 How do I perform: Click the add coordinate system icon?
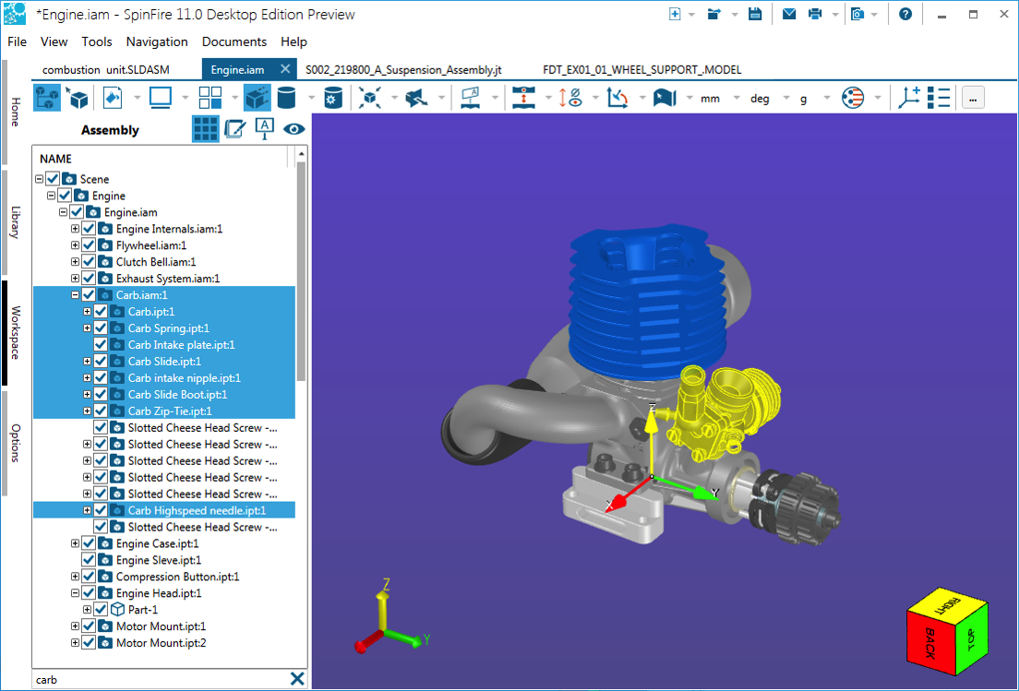(x=910, y=98)
